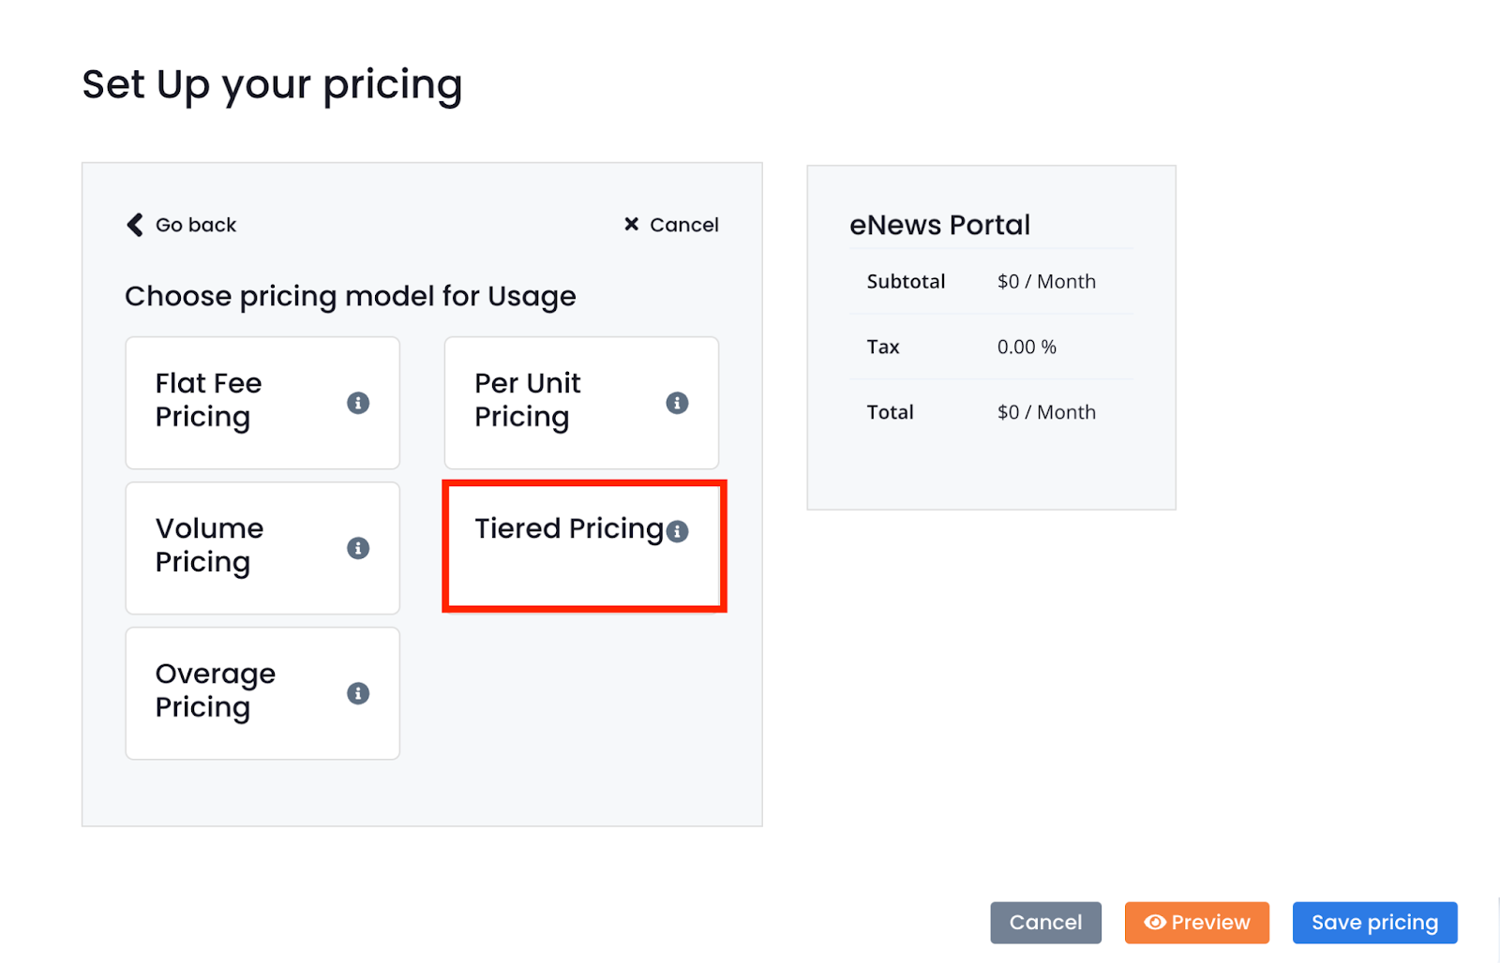Open the Per Unit Pricing info icon
The image size is (1500, 963).
pyautogui.click(x=677, y=403)
